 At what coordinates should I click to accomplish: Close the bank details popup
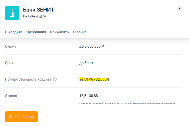180,8
